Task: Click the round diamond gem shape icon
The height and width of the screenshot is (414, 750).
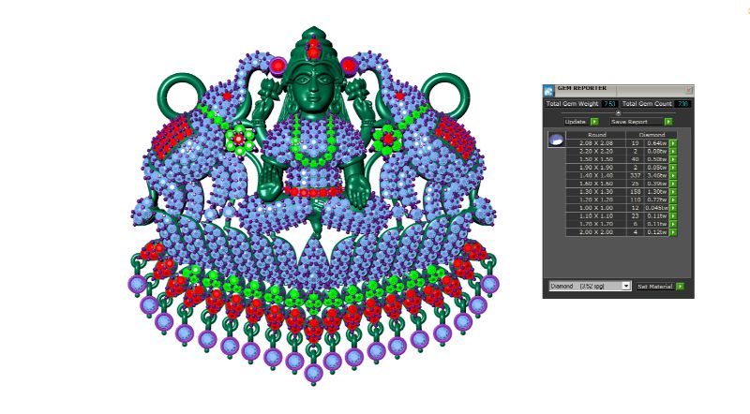Action: point(555,140)
